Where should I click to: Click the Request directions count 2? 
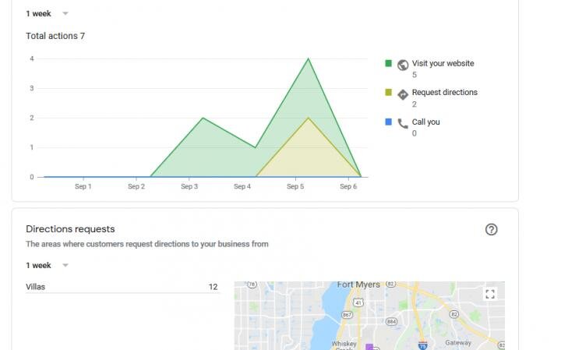[x=415, y=104]
